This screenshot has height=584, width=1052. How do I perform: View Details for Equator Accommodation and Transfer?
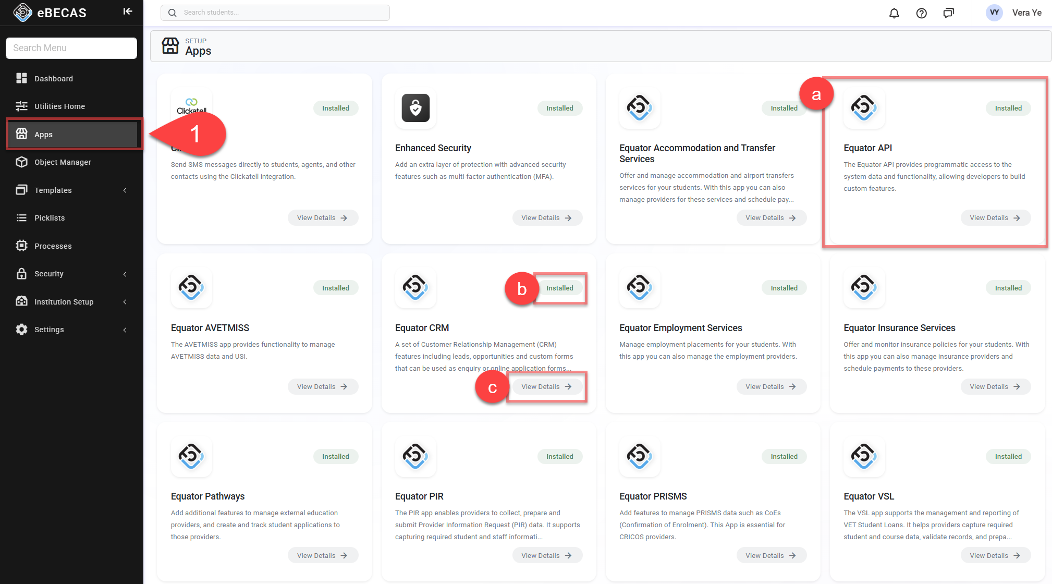(771, 218)
